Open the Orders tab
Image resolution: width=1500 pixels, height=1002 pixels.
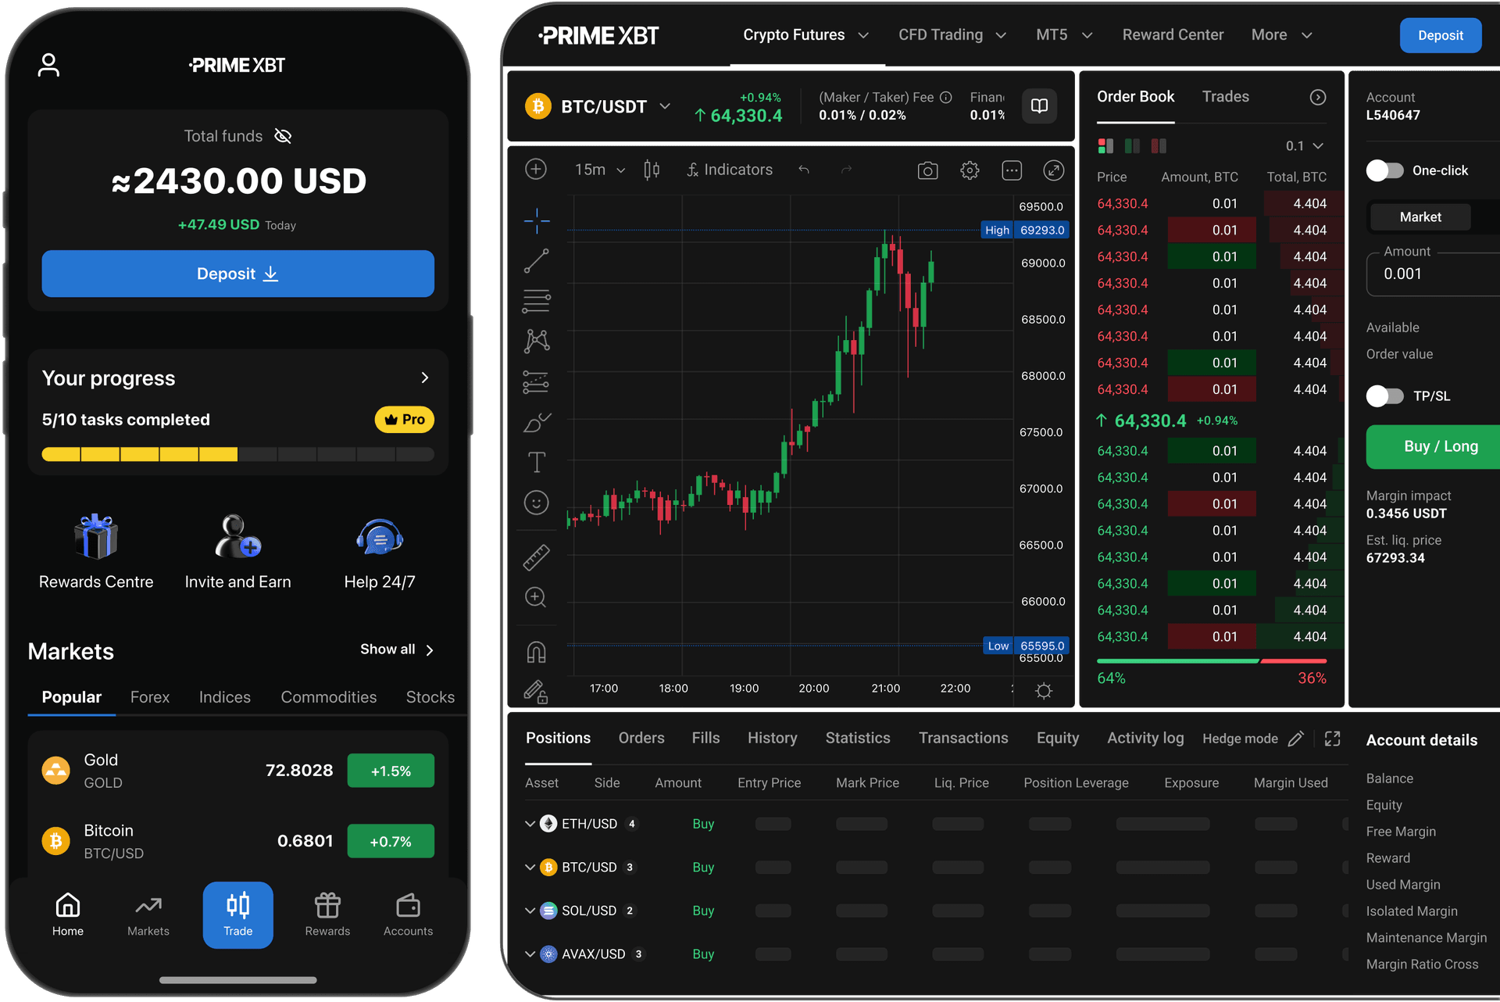[641, 739]
